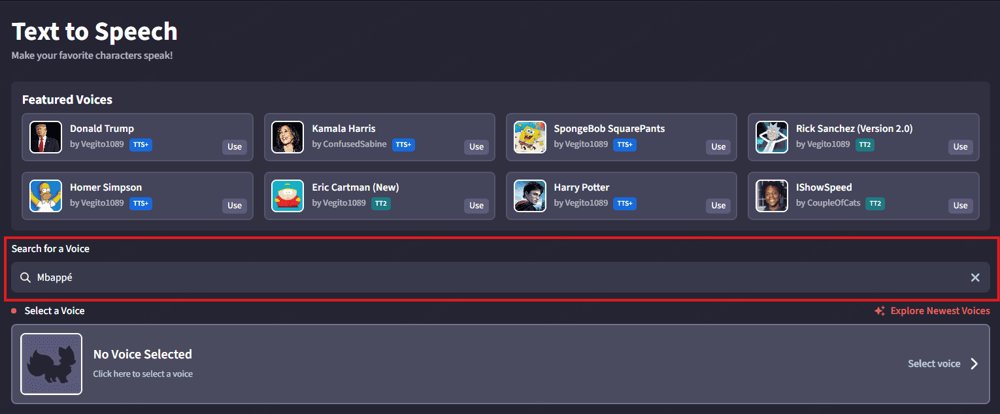Click the Select voice button
The width and height of the screenshot is (1000, 414).
click(x=942, y=364)
